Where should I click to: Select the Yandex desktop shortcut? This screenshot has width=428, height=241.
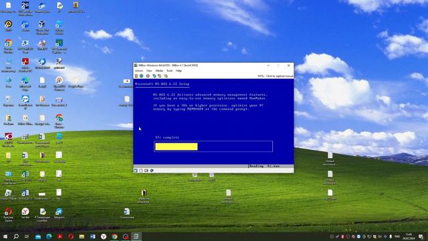pyautogui.click(x=25, y=214)
